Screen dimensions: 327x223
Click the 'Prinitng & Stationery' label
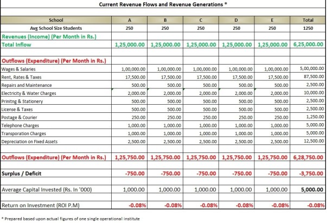[x=22, y=101]
